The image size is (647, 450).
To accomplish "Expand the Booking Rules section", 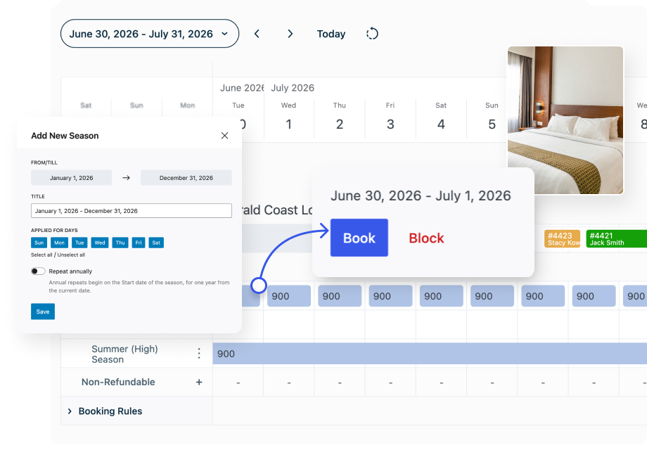I will click(x=70, y=411).
